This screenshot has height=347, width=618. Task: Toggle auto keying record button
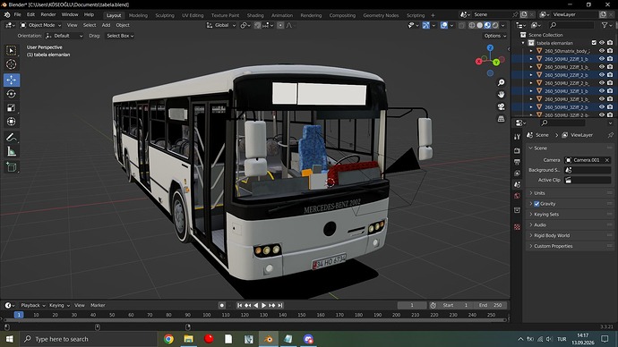(x=222, y=305)
